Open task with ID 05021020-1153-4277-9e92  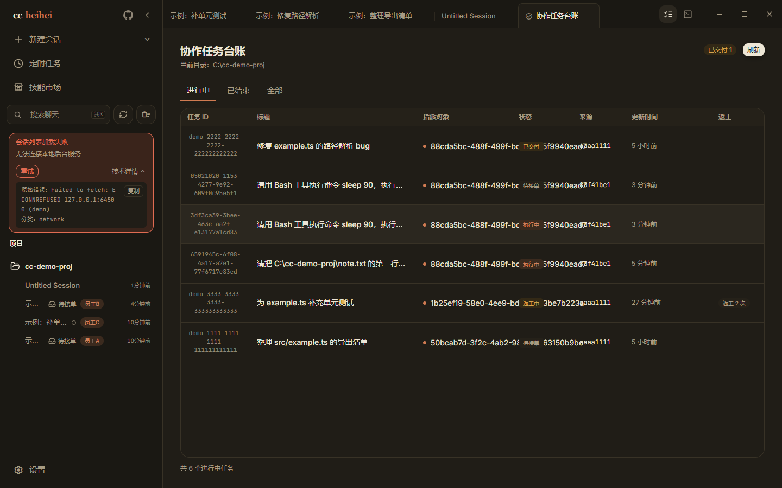(x=472, y=185)
